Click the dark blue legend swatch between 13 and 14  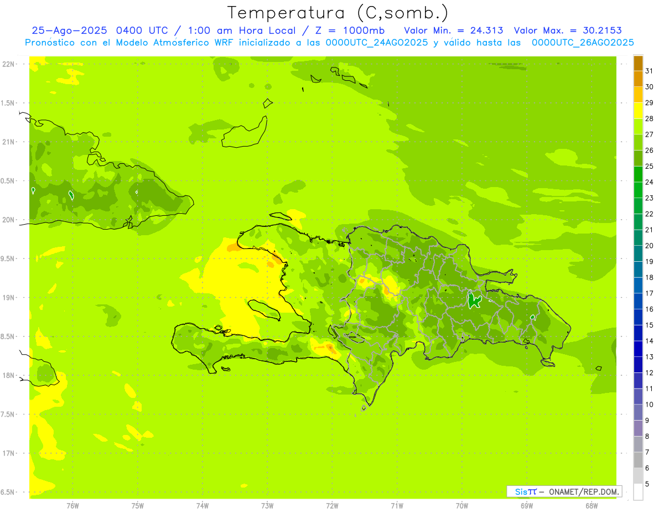(638, 349)
